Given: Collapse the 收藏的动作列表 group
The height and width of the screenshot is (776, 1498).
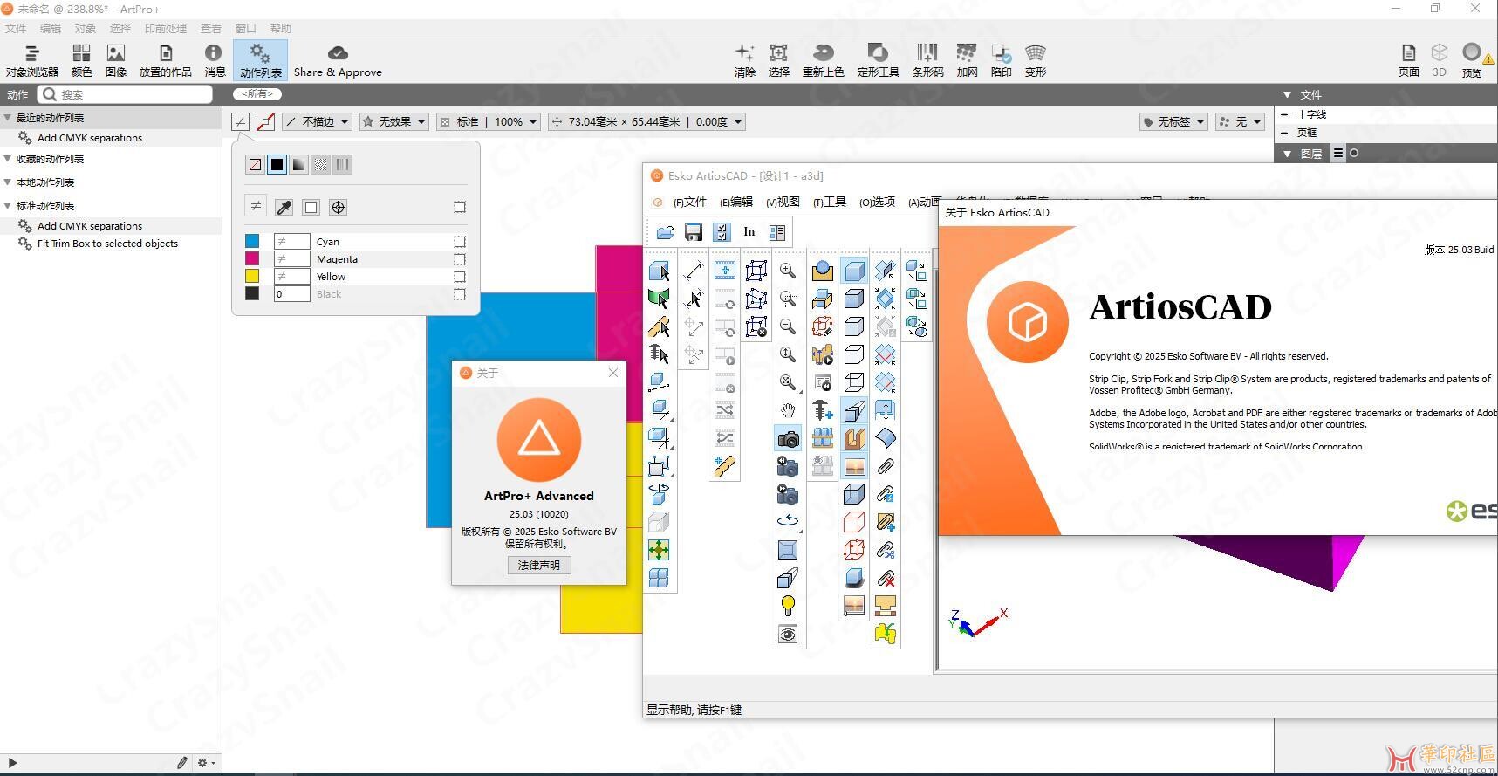Looking at the screenshot, I should (x=8, y=159).
